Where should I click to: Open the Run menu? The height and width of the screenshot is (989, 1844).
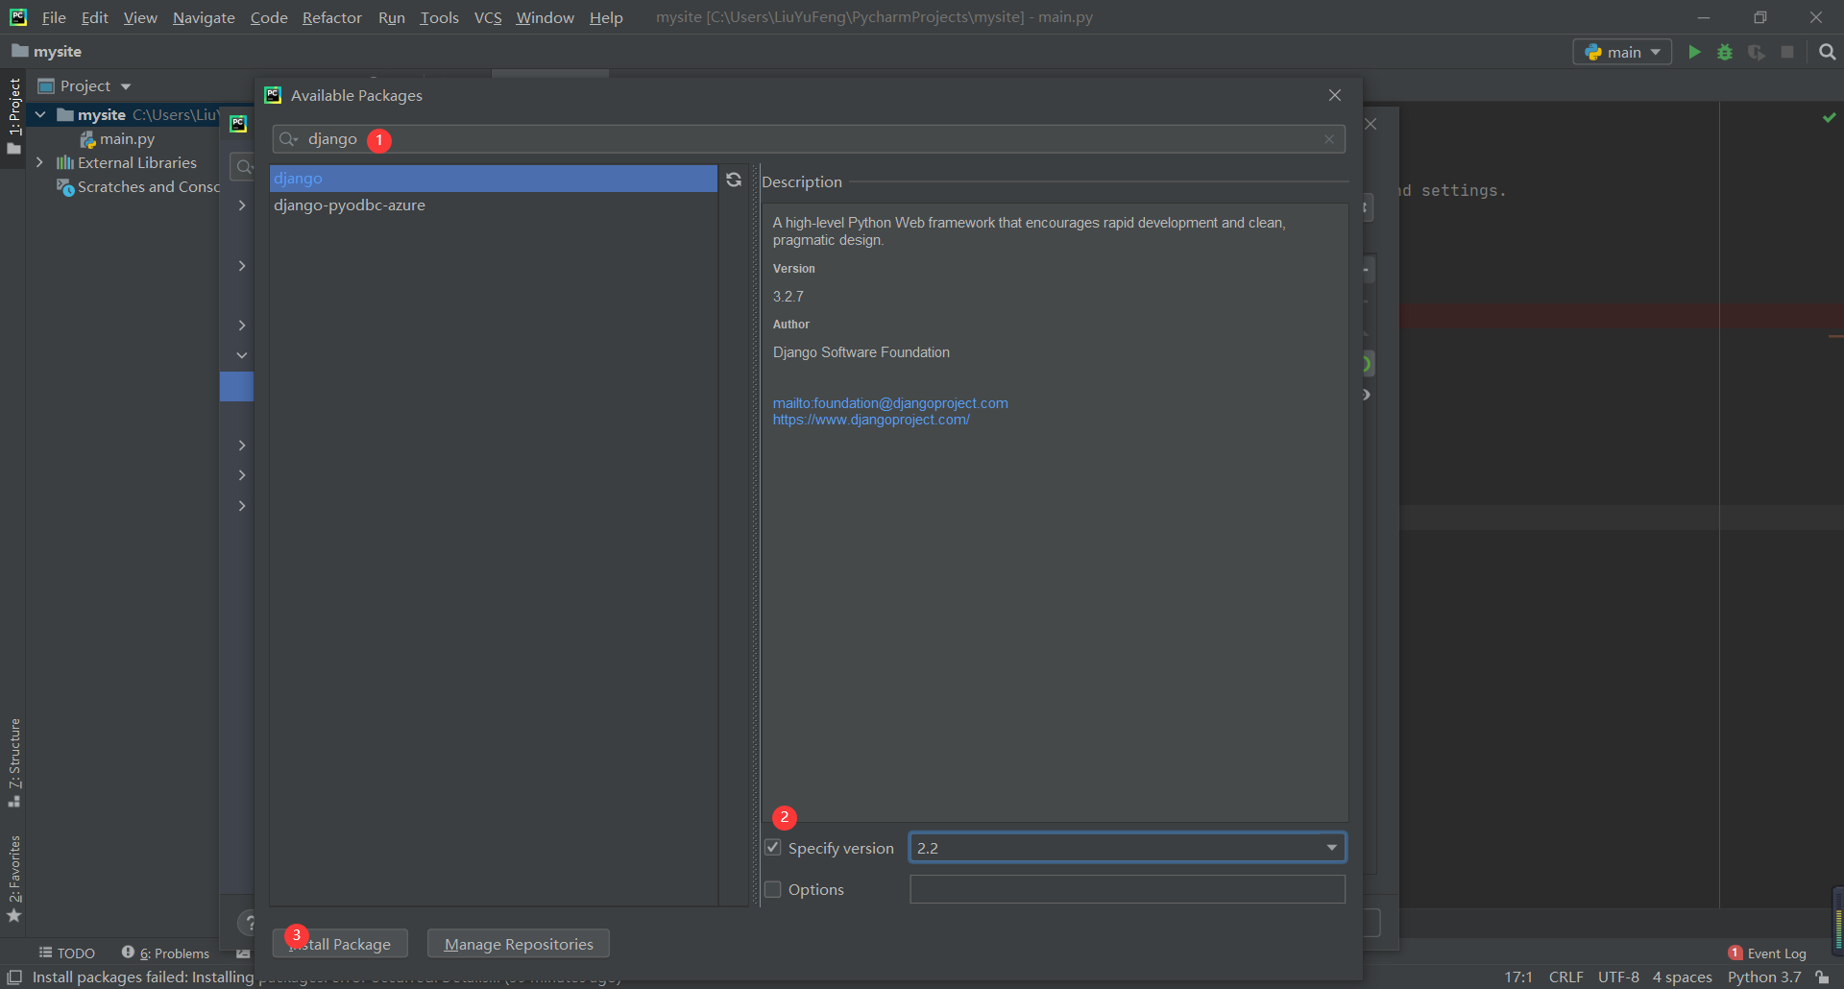392,17
